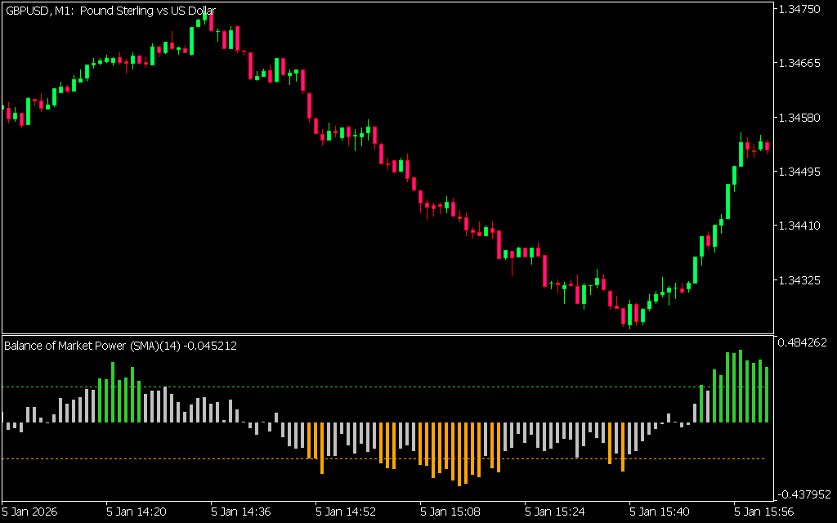Viewport: 837px width, 523px height.
Task: Select the 5 Jan 14:20 time marker
Action: 137,512
